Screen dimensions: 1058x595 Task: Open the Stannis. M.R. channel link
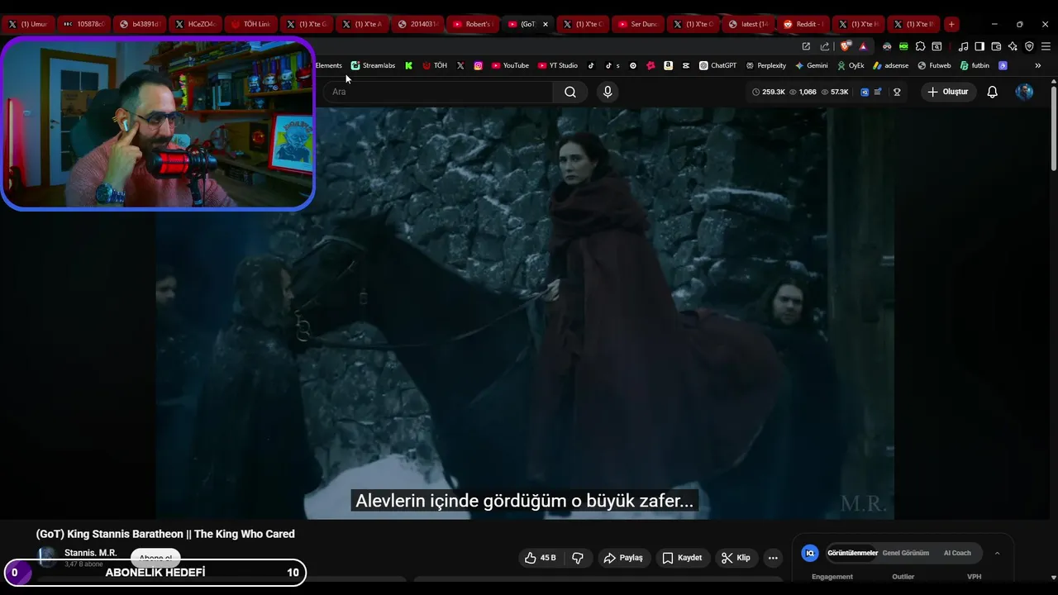(x=91, y=553)
